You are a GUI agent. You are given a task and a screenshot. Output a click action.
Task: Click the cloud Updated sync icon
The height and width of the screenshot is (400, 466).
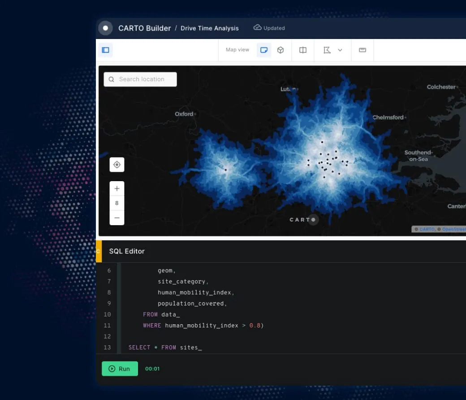257,27
